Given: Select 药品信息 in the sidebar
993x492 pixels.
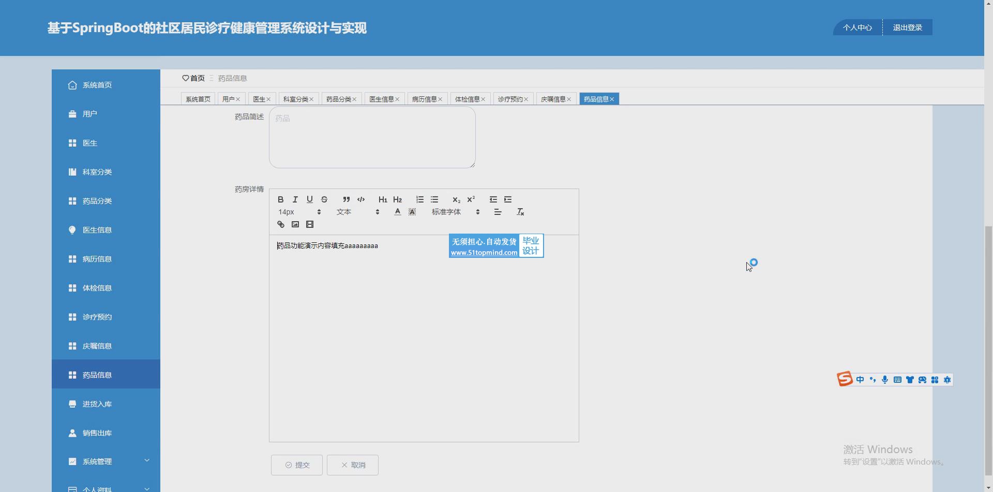Looking at the screenshot, I should 106,374.
